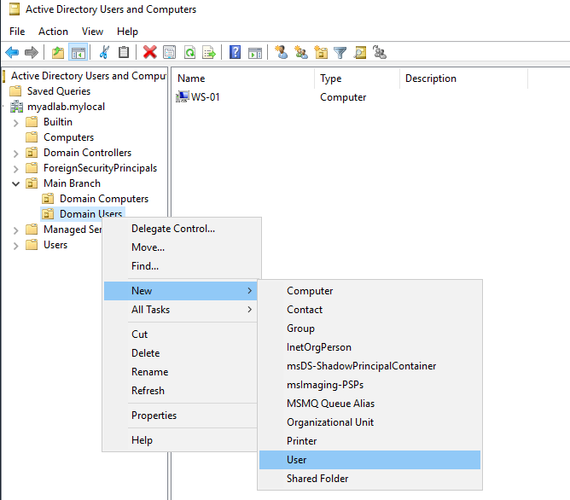Expand the Domain Controllers tree node
Screen dimensions: 570x500
16,153
